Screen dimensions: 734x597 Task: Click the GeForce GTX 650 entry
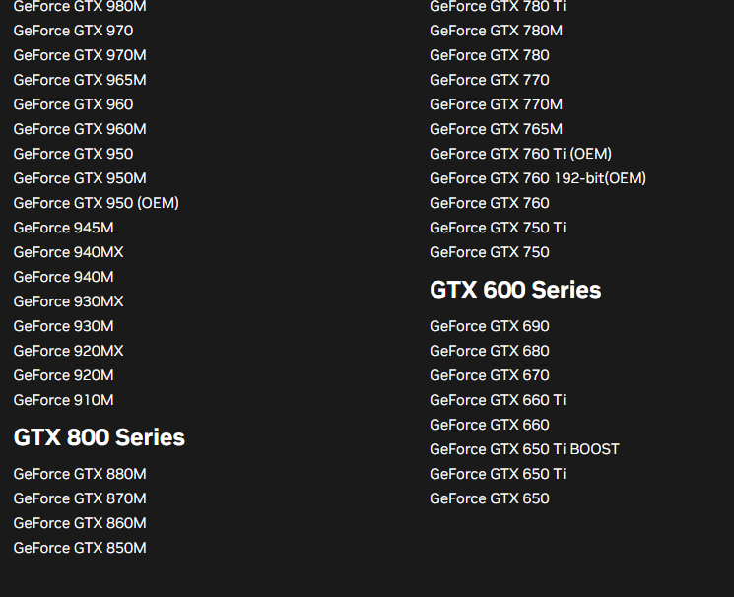click(490, 498)
